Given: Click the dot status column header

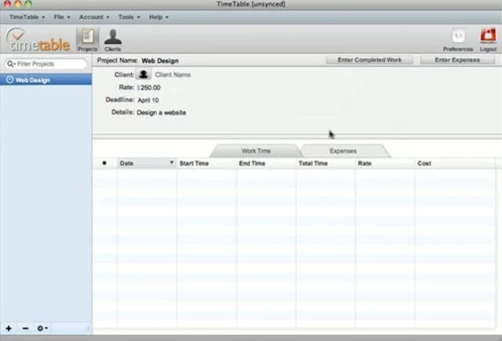Looking at the screenshot, I should [x=104, y=163].
